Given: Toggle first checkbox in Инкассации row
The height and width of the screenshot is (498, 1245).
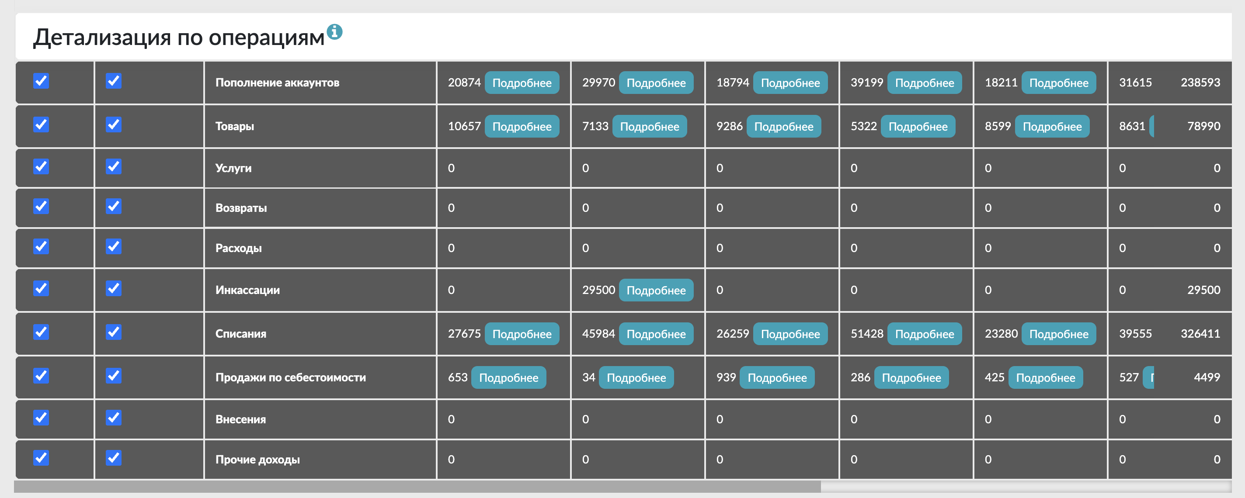Looking at the screenshot, I should 41,288.
